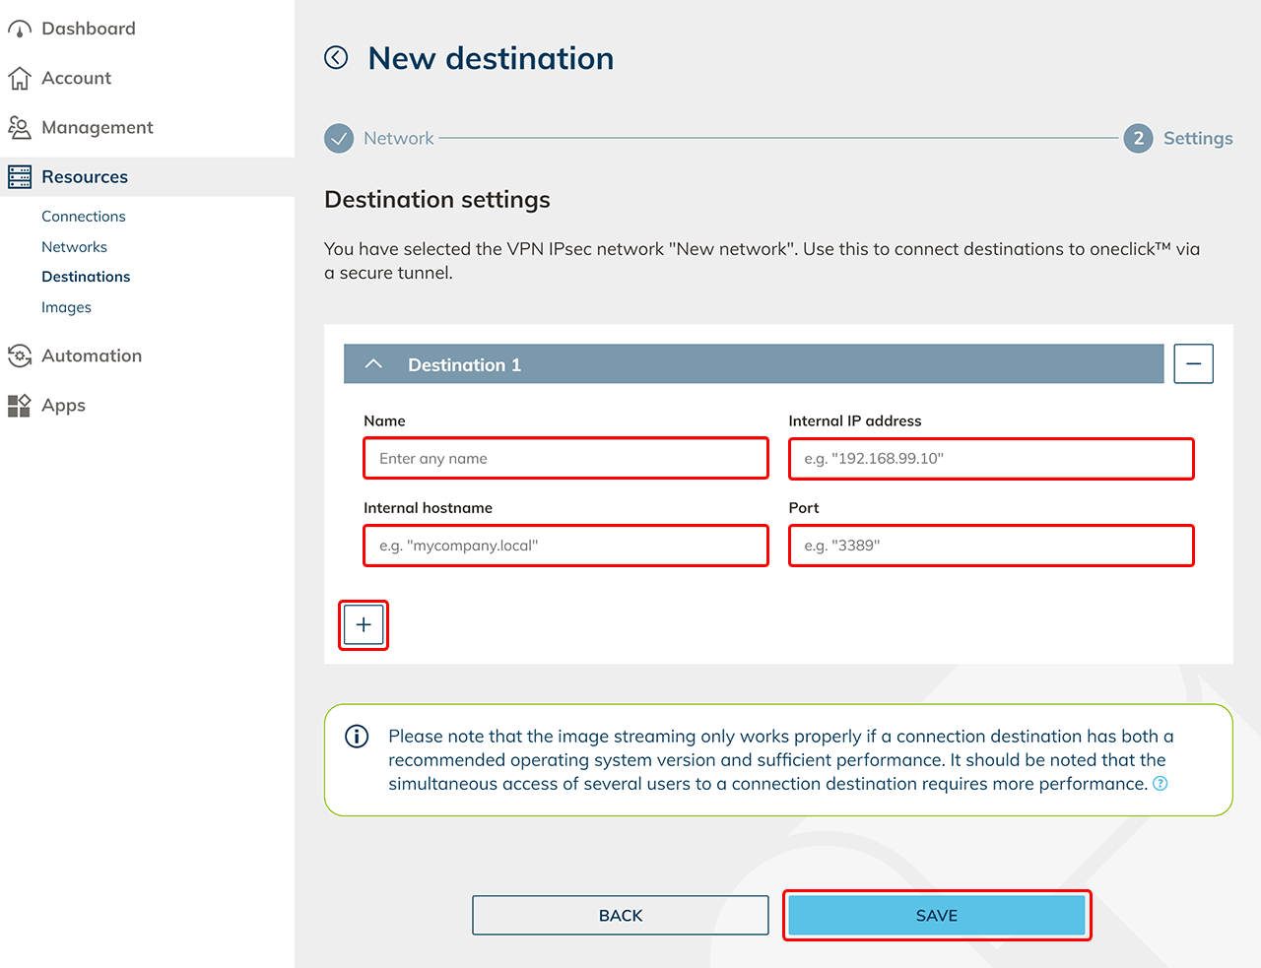
Task: Click the Resources server icon
Action: click(20, 177)
